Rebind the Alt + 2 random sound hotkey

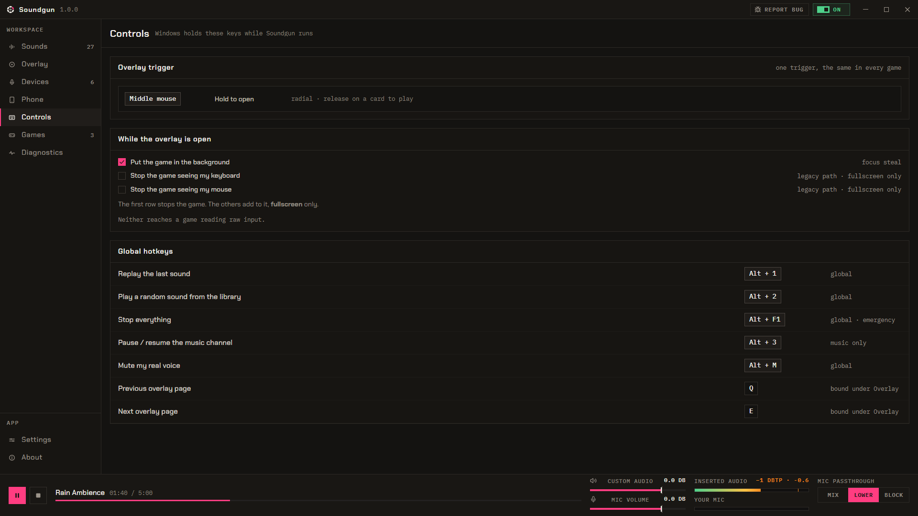(x=763, y=297)
